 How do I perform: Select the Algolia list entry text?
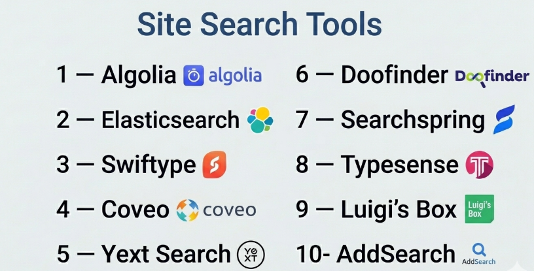(139, 76)
